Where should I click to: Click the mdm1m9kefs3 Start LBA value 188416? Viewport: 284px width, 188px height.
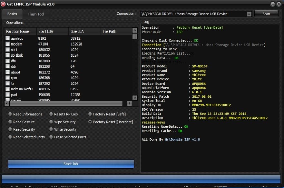(44, 89)
